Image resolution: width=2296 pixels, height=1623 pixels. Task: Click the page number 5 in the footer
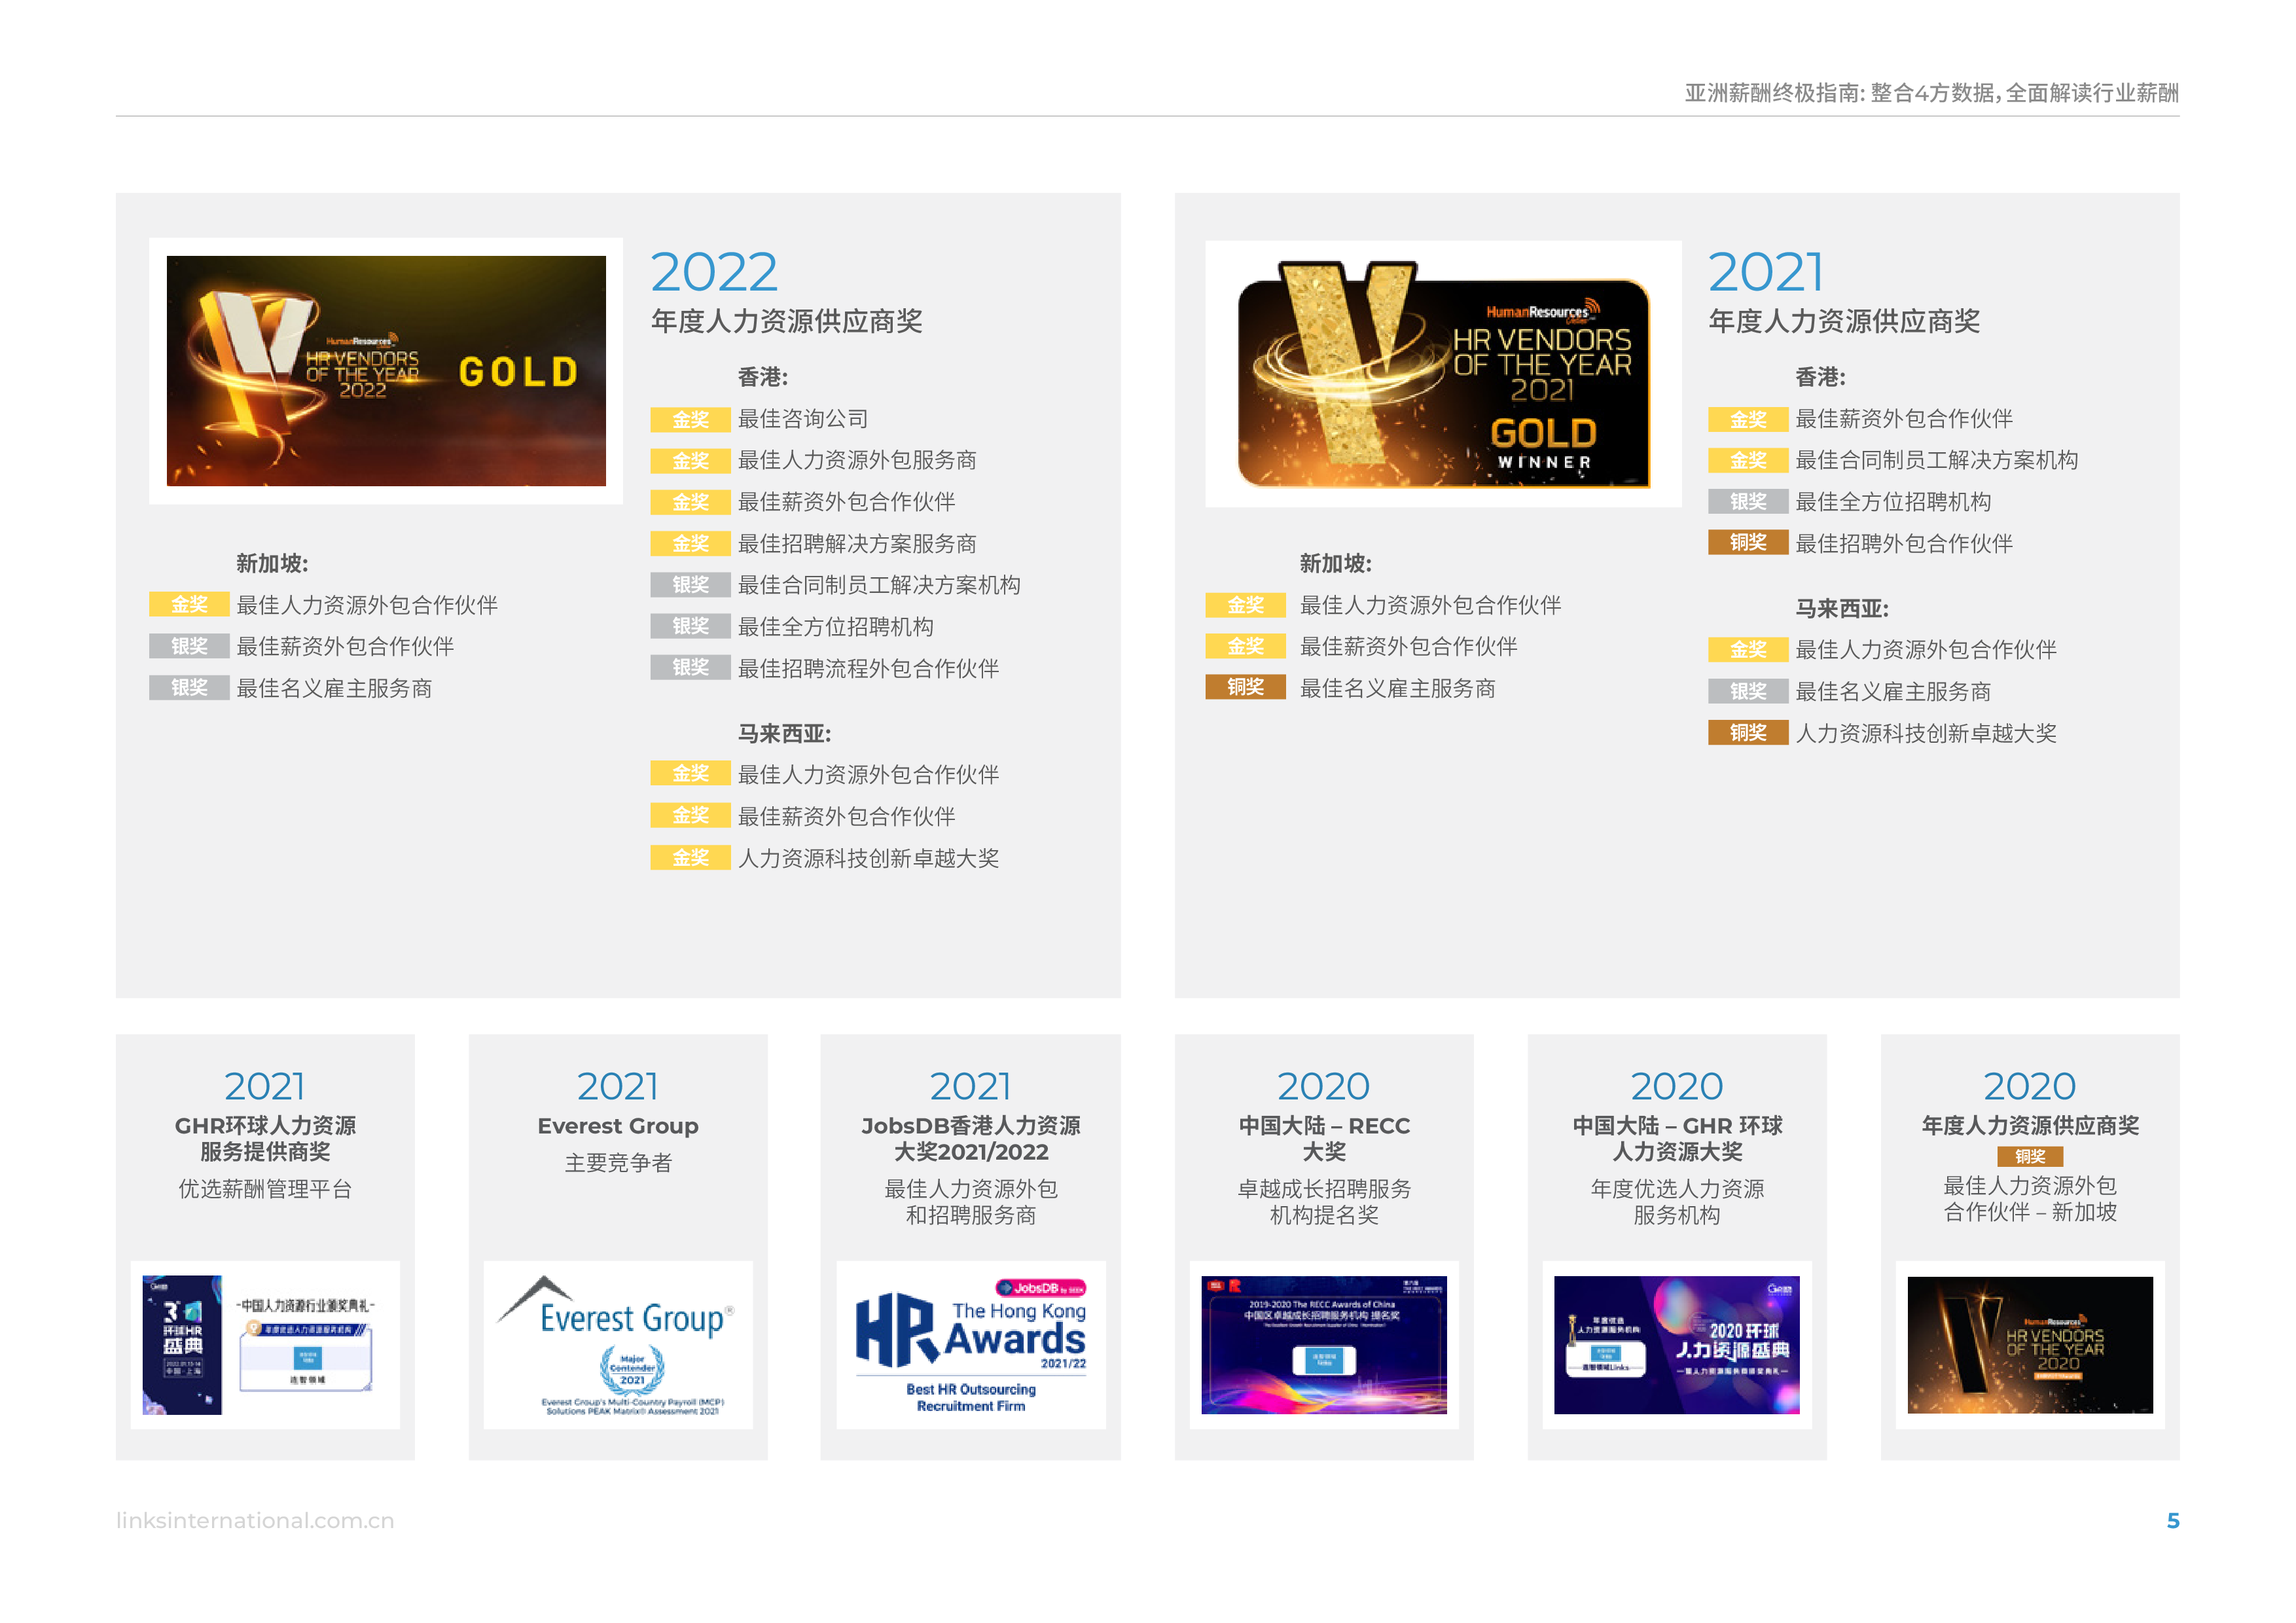pos(2172,1520)
